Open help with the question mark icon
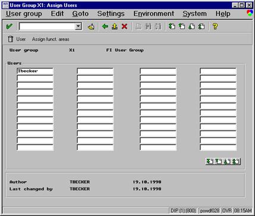 (215, 26)
